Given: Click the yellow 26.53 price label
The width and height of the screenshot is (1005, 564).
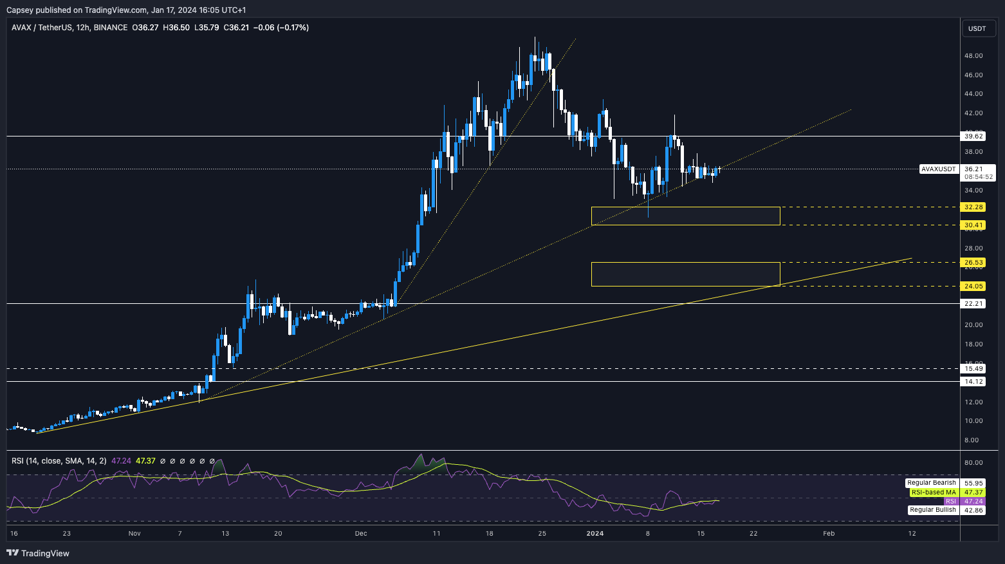Looking at the screenshot, I should 973,263.
